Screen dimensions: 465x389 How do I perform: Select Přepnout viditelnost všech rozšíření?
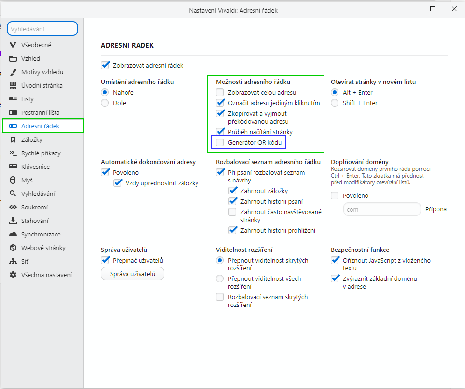(x=220, y=278)
